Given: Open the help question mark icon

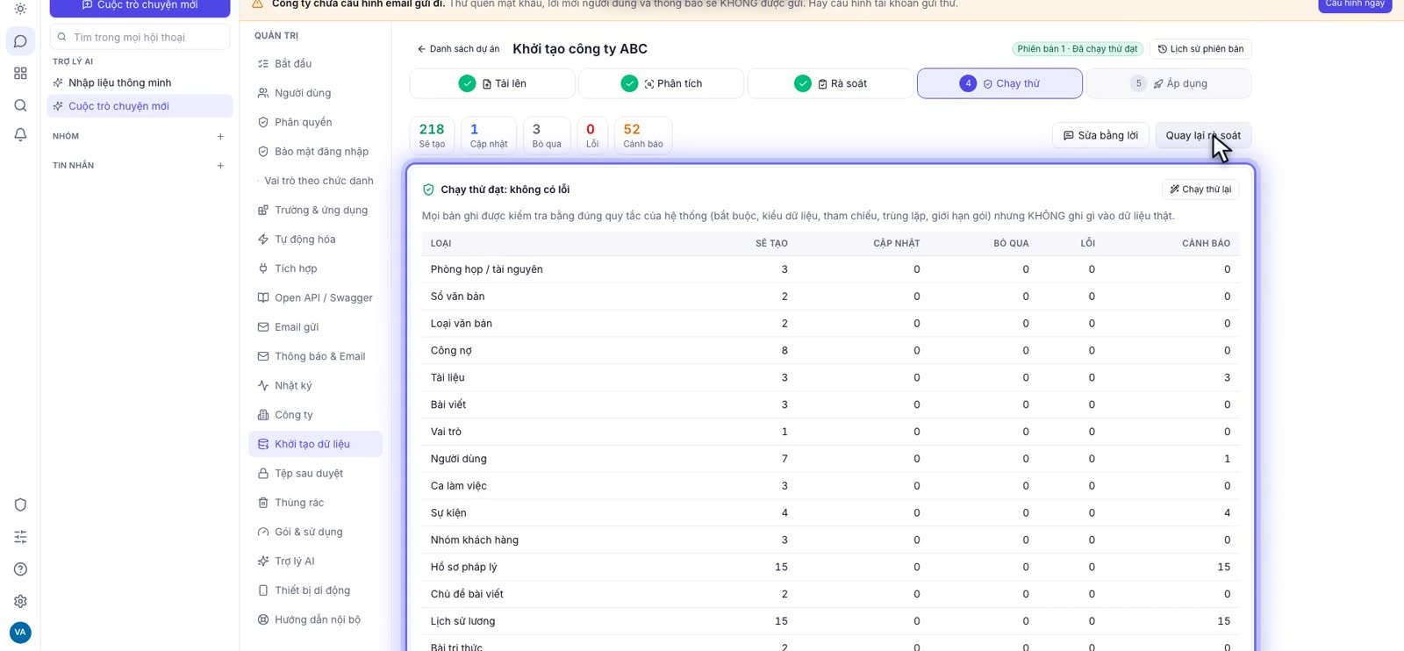Looking at the screenshot, I should click(20, 569).
